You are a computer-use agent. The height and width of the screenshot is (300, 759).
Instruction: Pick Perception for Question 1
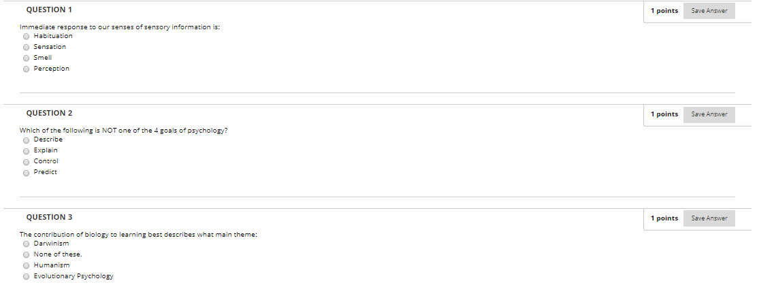26,69
